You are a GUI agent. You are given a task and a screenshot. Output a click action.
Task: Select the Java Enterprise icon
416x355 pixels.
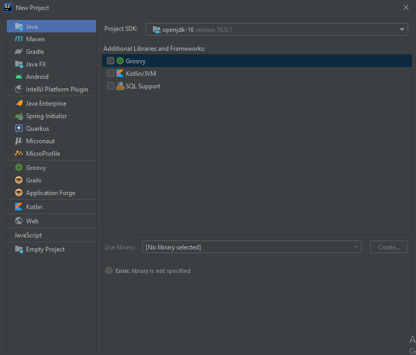pos(19,104)
